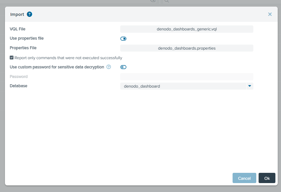Click the "VQL File" label
The width and height of the screenshot is (281, 192).
pyautogui.click(x=17, y=29)
